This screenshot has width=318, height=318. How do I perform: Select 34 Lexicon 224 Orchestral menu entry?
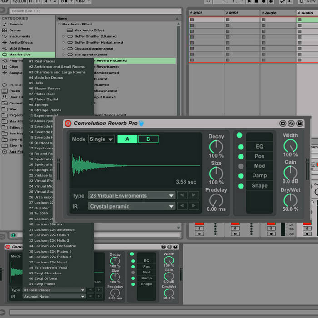click(x=52, y=246)
